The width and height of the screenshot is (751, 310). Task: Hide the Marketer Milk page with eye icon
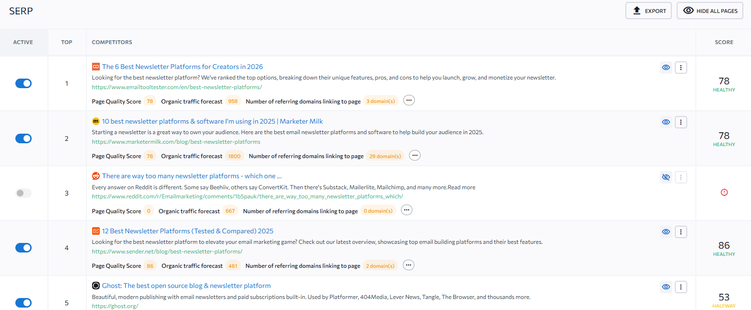666,122
